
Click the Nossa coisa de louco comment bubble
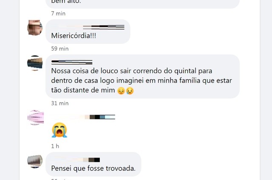(x=143, y=77)
